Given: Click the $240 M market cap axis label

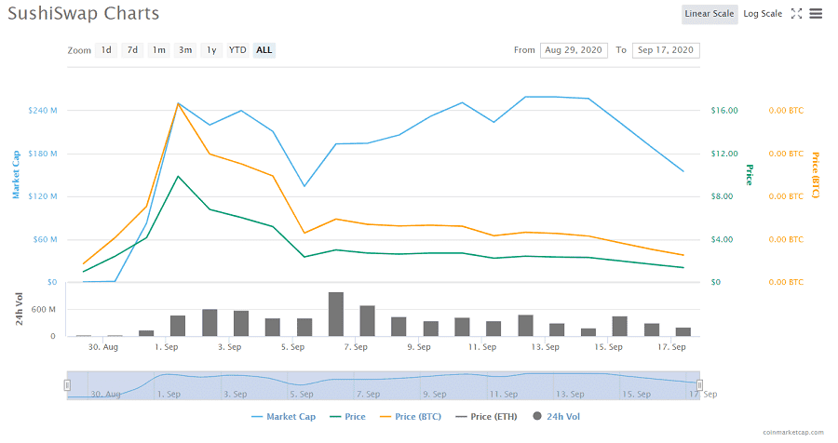Looking at the screenshot, I should pyautogui.click(x=43, y=111).
